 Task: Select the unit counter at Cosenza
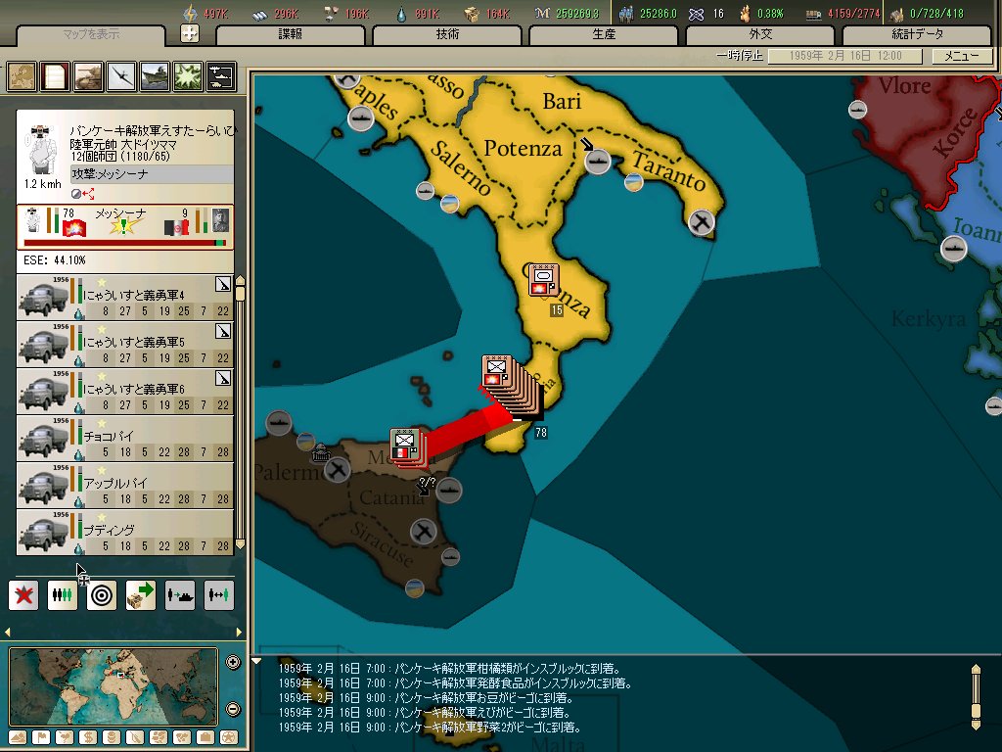(544, 279)
